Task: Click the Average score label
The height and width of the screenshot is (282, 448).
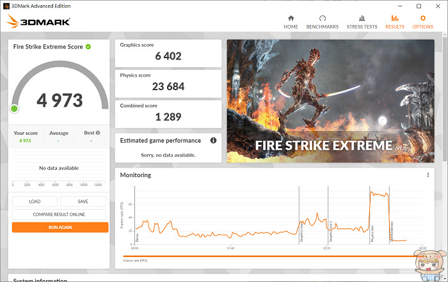Action: pyautogui.click(x=59, y=133)
